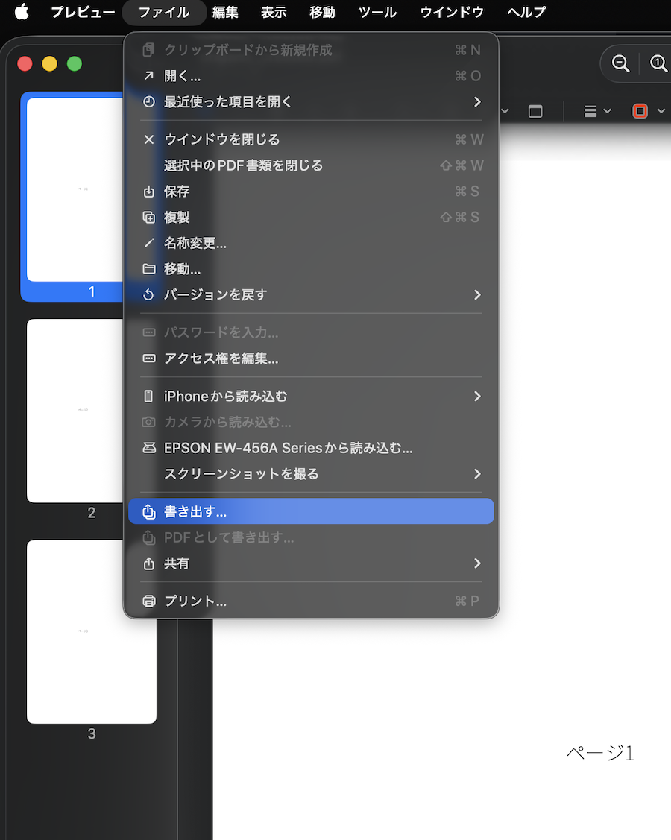Open the Apple menu
The image size is (671, 840).
(x=22, y=11)
